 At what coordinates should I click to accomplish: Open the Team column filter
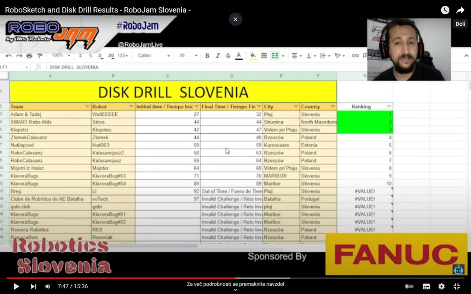[x=87, y=107]
